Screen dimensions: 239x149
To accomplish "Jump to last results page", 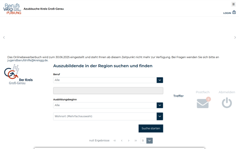I will [x=136, y=141].
